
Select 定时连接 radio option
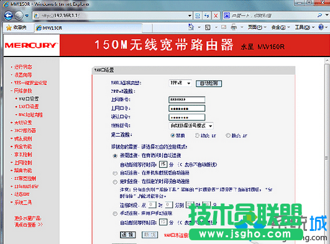115,182
